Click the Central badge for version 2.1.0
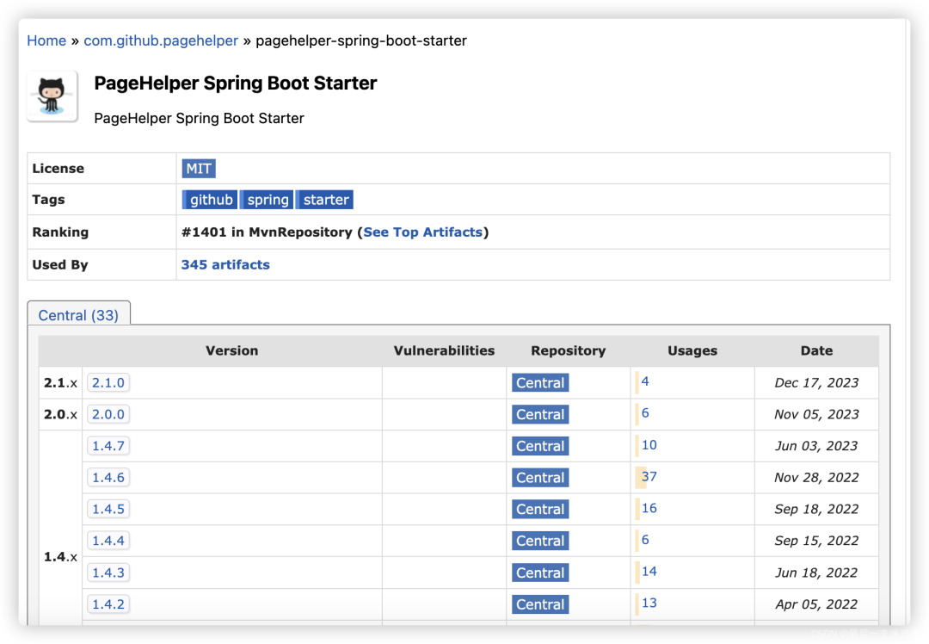Image resolution: width=929 pixels, height=644 pixels. pos(539,382)
